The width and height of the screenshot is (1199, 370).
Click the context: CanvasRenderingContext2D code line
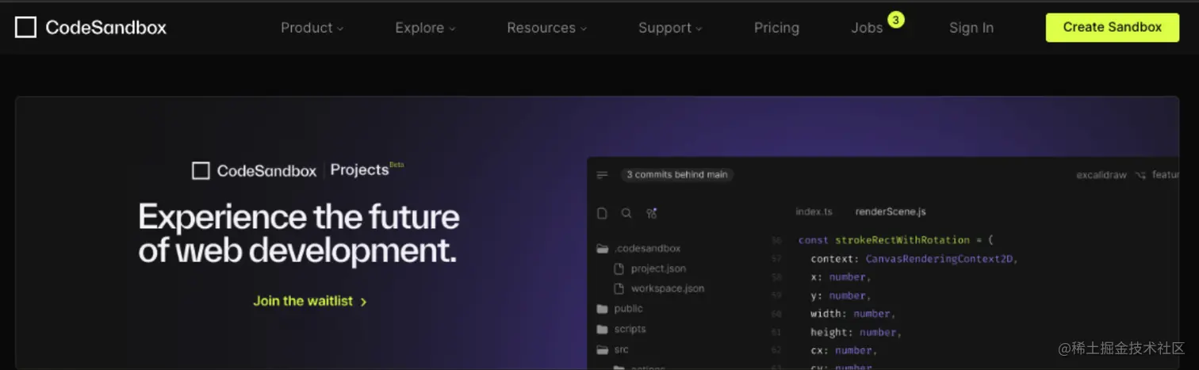click(x=914, y=258)
